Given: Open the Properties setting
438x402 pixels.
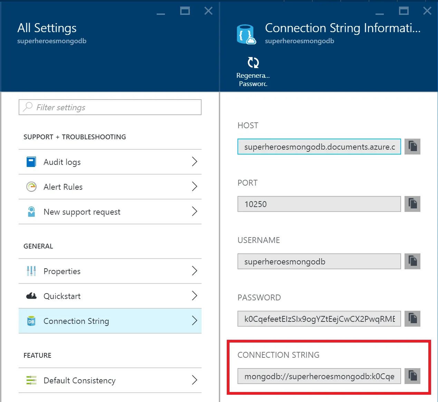Looking at the screenshot, I should click(x=110, y=271).
